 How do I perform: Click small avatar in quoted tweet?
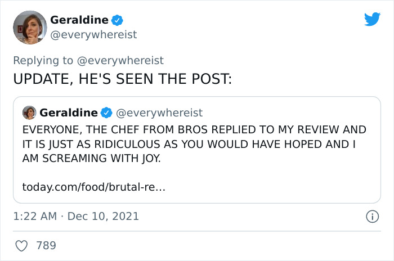29,112
